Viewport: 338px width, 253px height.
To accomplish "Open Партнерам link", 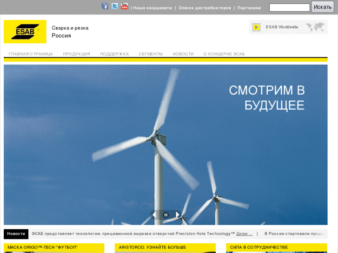I will (249, 8).
